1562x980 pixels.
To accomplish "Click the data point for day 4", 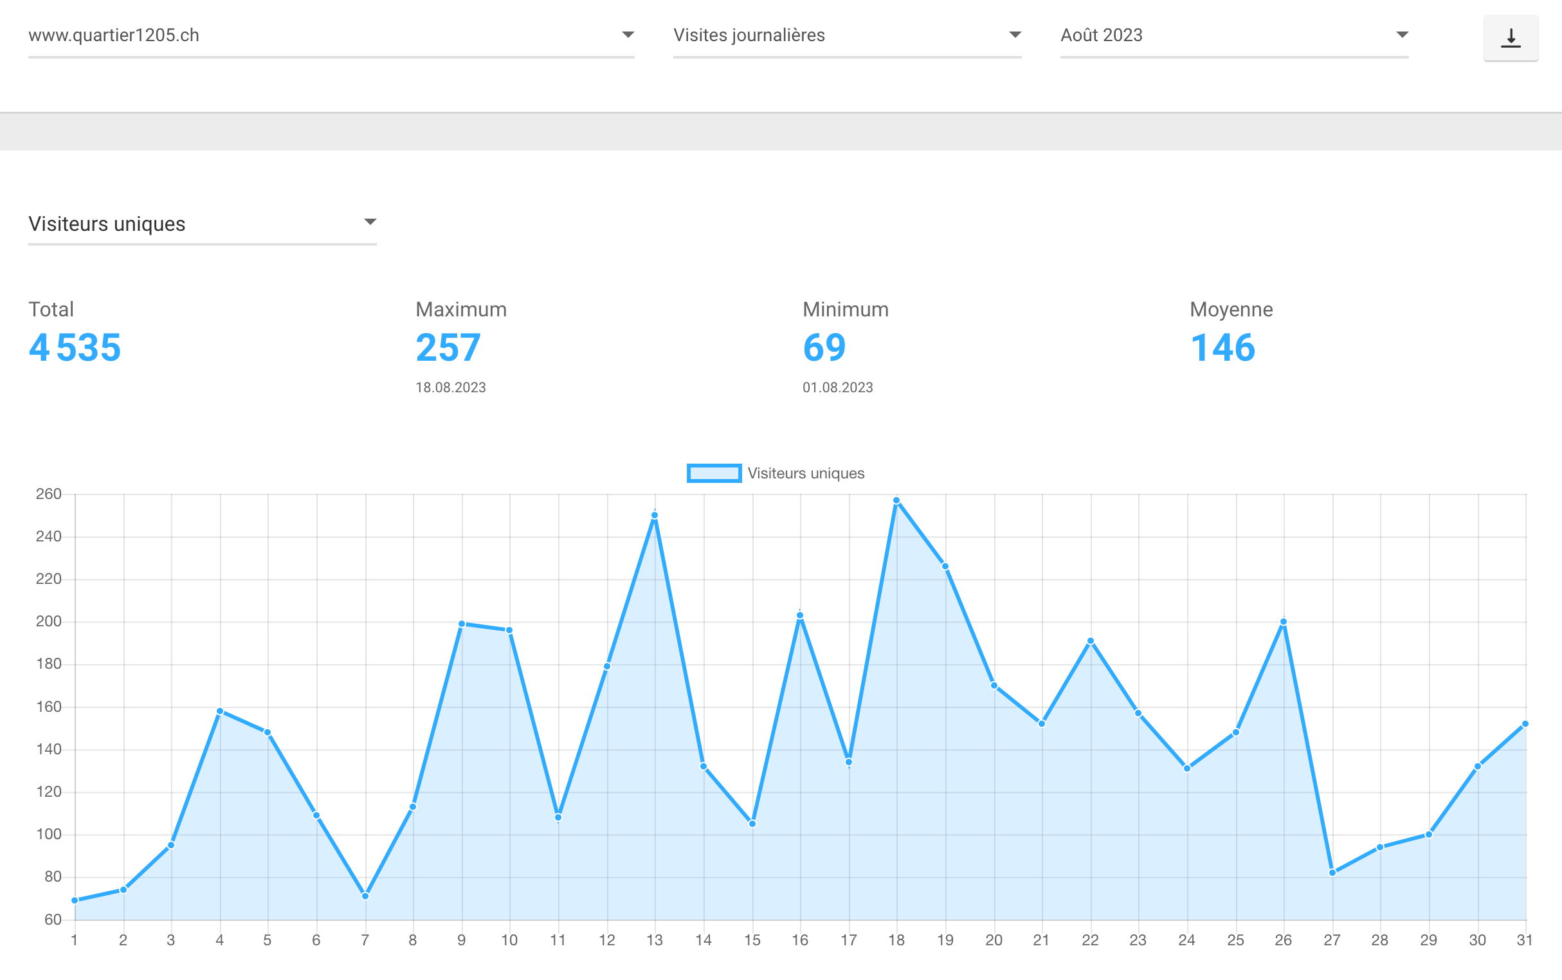I will click(x=220, y=711).
